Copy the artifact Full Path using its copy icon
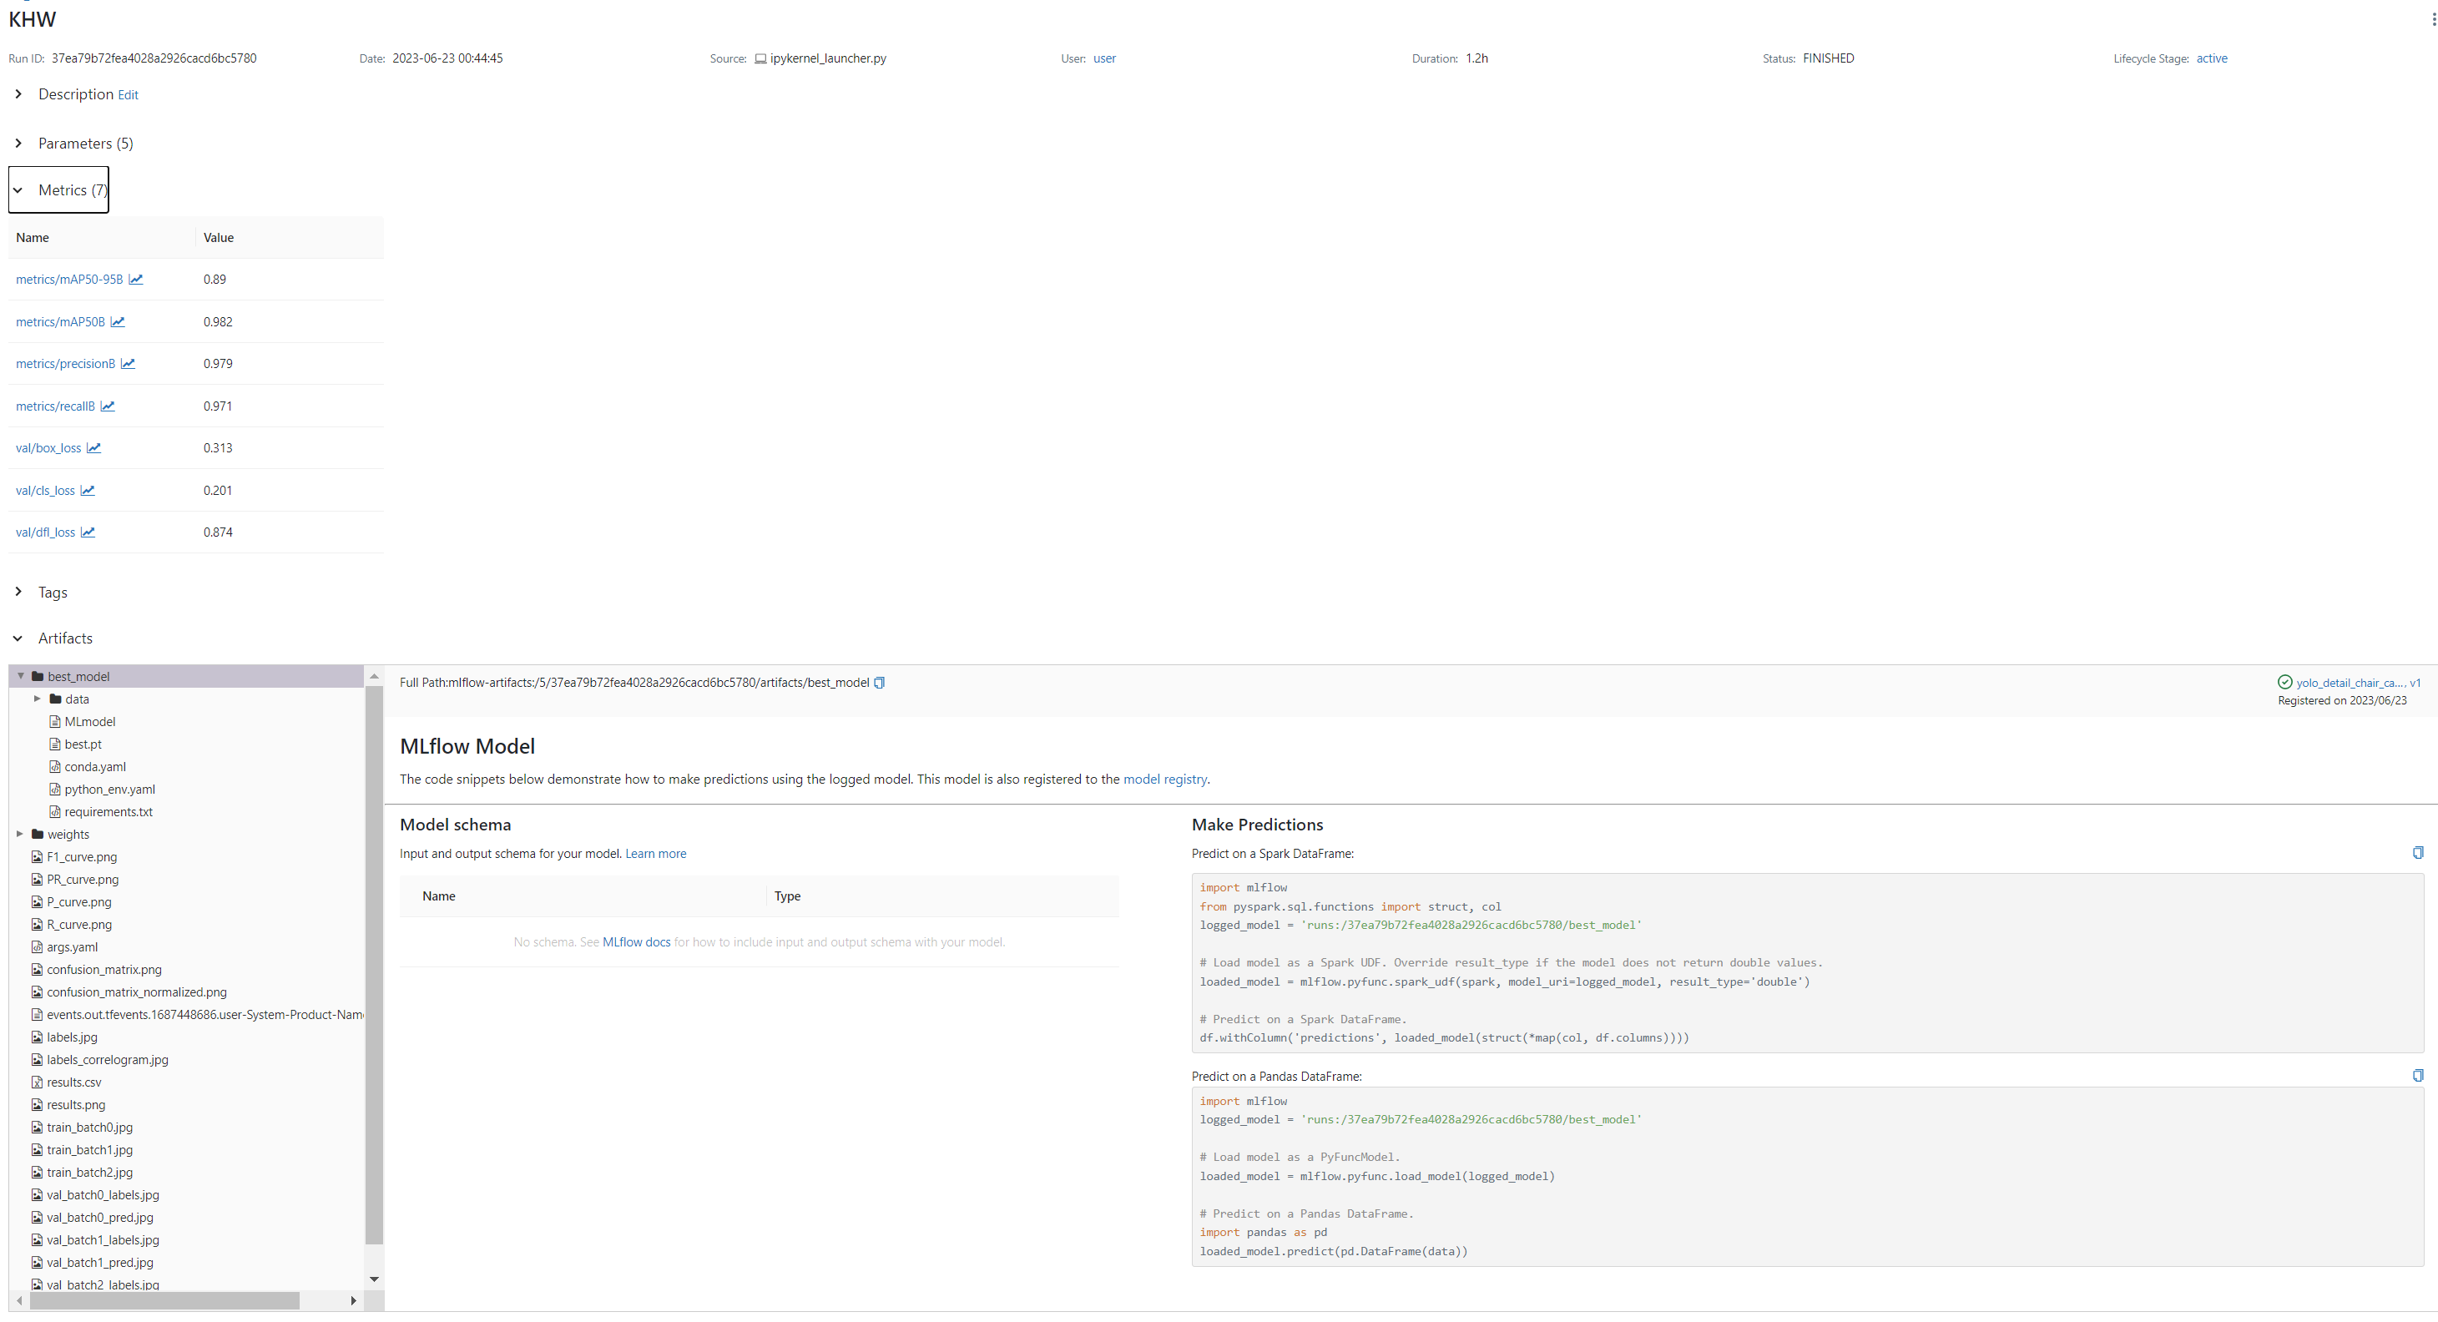The image size is (2438, 1322). tap(879, 681)
